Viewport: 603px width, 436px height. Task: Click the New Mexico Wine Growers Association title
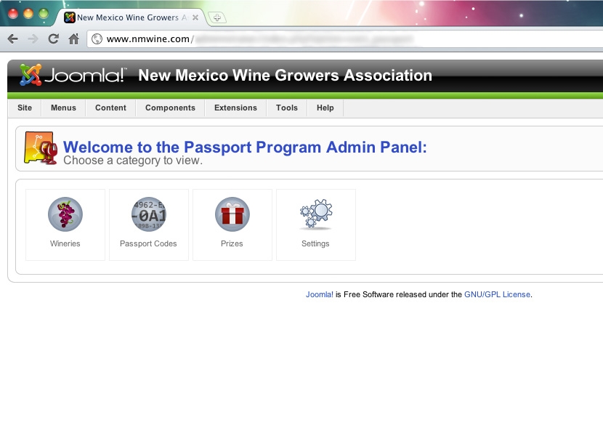[x=285, y=75]
